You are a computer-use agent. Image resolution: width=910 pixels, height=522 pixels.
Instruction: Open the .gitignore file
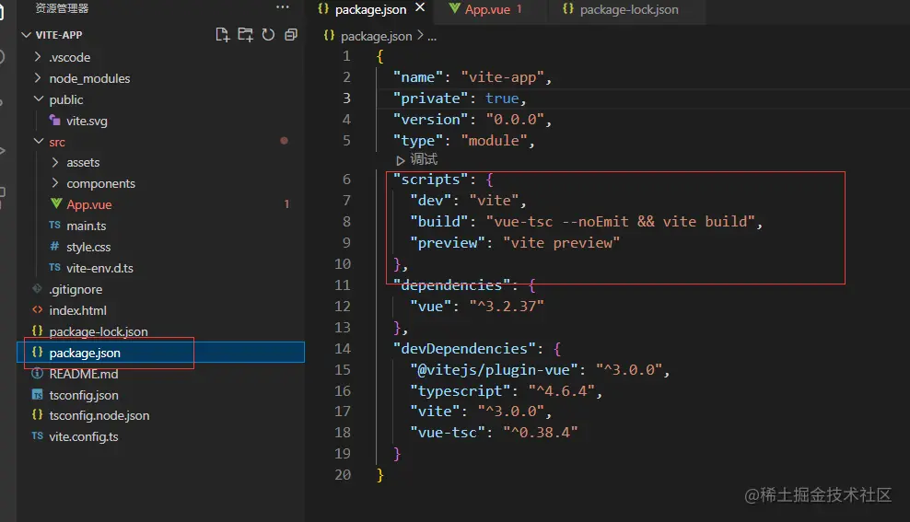(76, 289)
